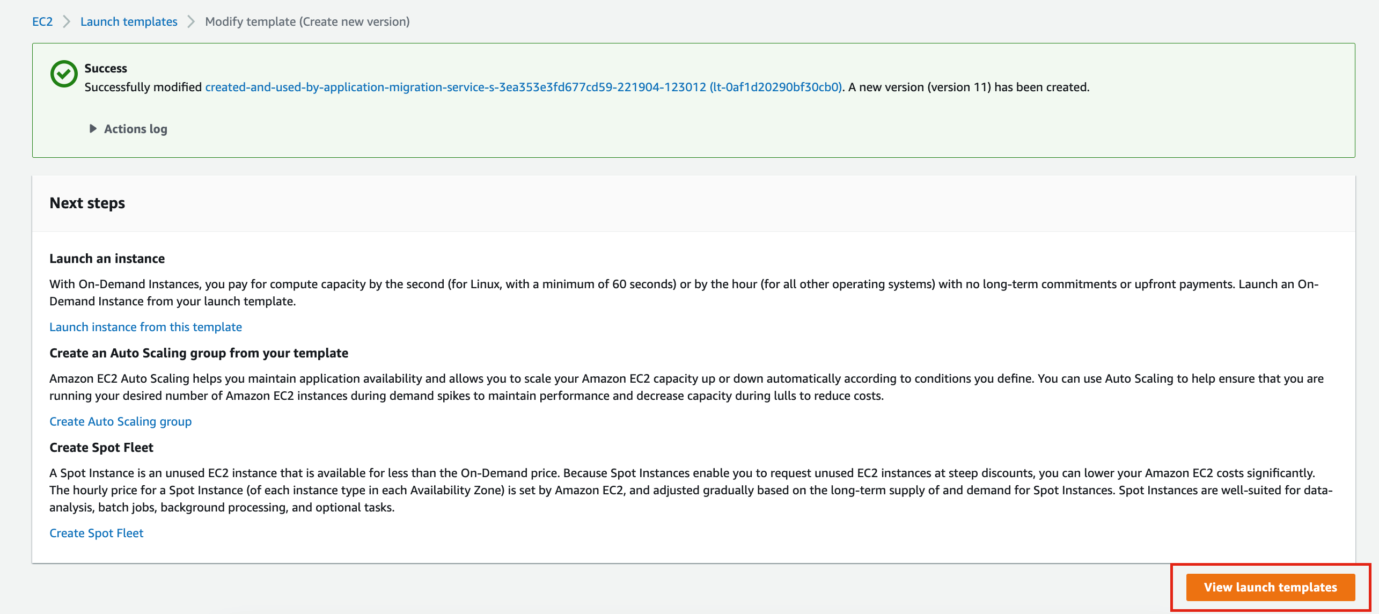Click the green success checkmark icon
Viewport: 1379px width, 614px height.
[x=64, y=74]
